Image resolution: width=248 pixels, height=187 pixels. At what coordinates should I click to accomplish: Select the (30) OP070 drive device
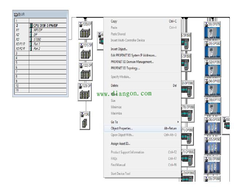pos(212,33)
